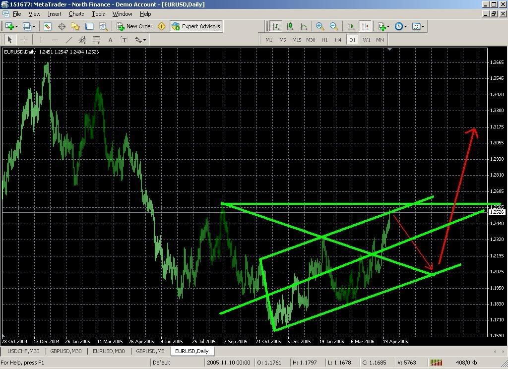Open the Data Window crosshair-target icon
The image size is (508, 369).
coord(62,26)
